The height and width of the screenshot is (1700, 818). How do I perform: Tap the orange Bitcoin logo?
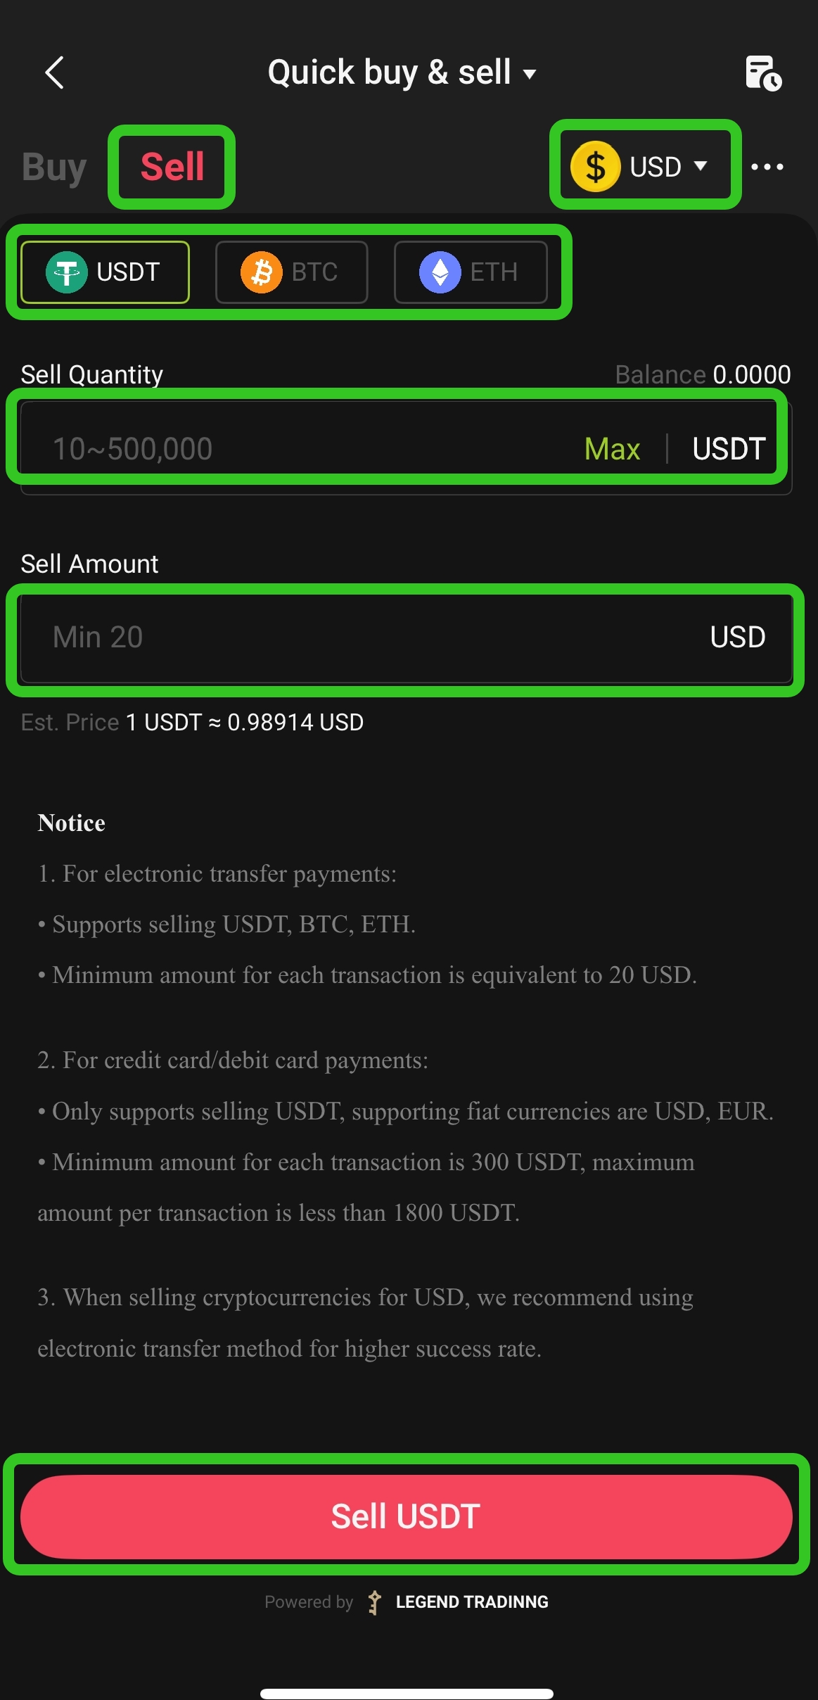[262, 272]
